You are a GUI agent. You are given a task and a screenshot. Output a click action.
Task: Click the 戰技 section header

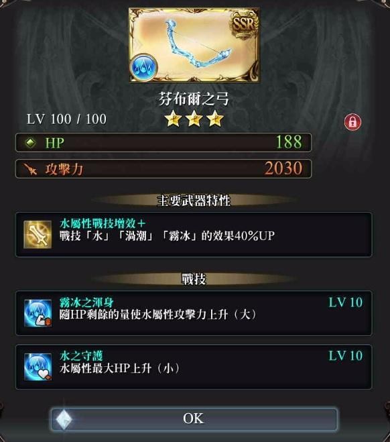[x=194, y=279]
